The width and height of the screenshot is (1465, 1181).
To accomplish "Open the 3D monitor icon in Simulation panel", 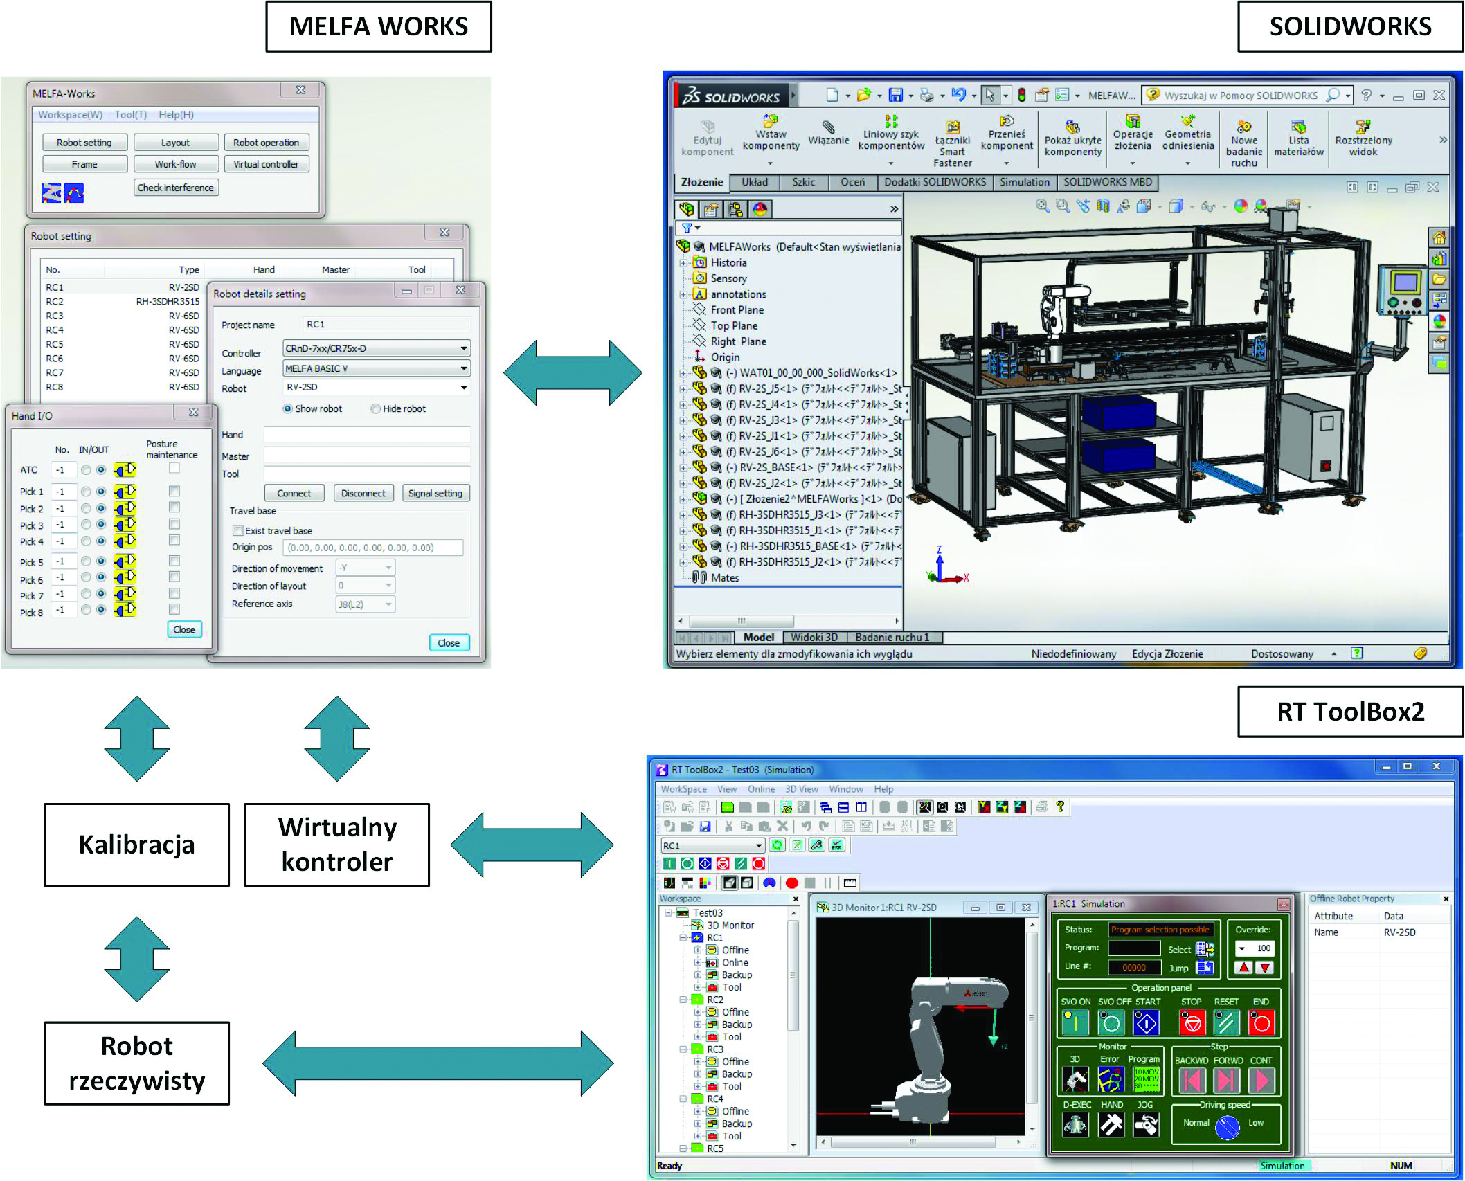I will coord(1075,1080).
